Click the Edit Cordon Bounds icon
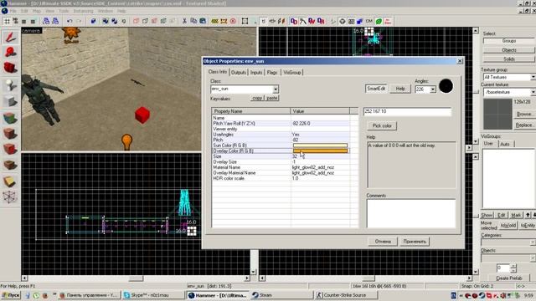The height and width of the screenshot is (301, 536). point(224,21)
